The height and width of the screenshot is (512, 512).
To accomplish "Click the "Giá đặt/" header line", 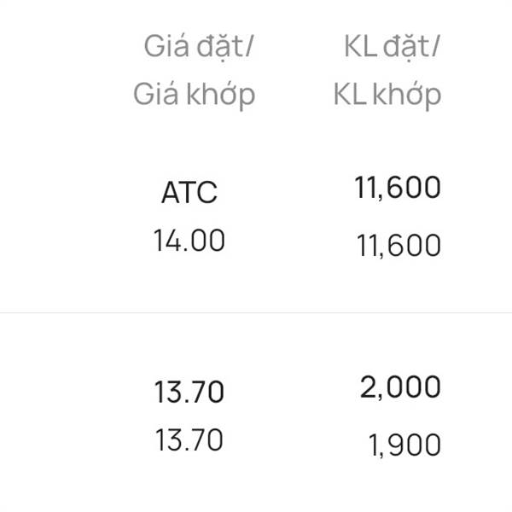I will [200, 48].
